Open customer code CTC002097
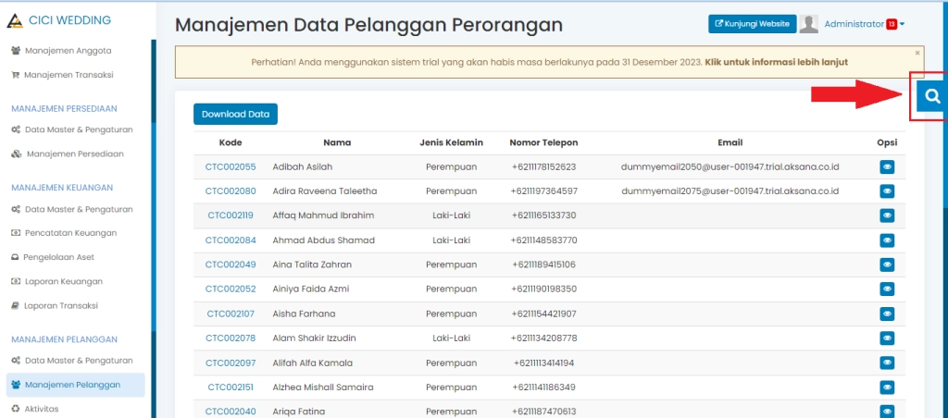 pos(231,363)
